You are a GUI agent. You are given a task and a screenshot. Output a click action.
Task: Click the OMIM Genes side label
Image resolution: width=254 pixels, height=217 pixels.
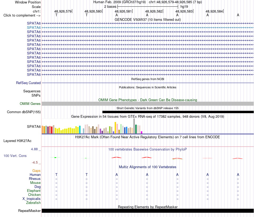30,104
